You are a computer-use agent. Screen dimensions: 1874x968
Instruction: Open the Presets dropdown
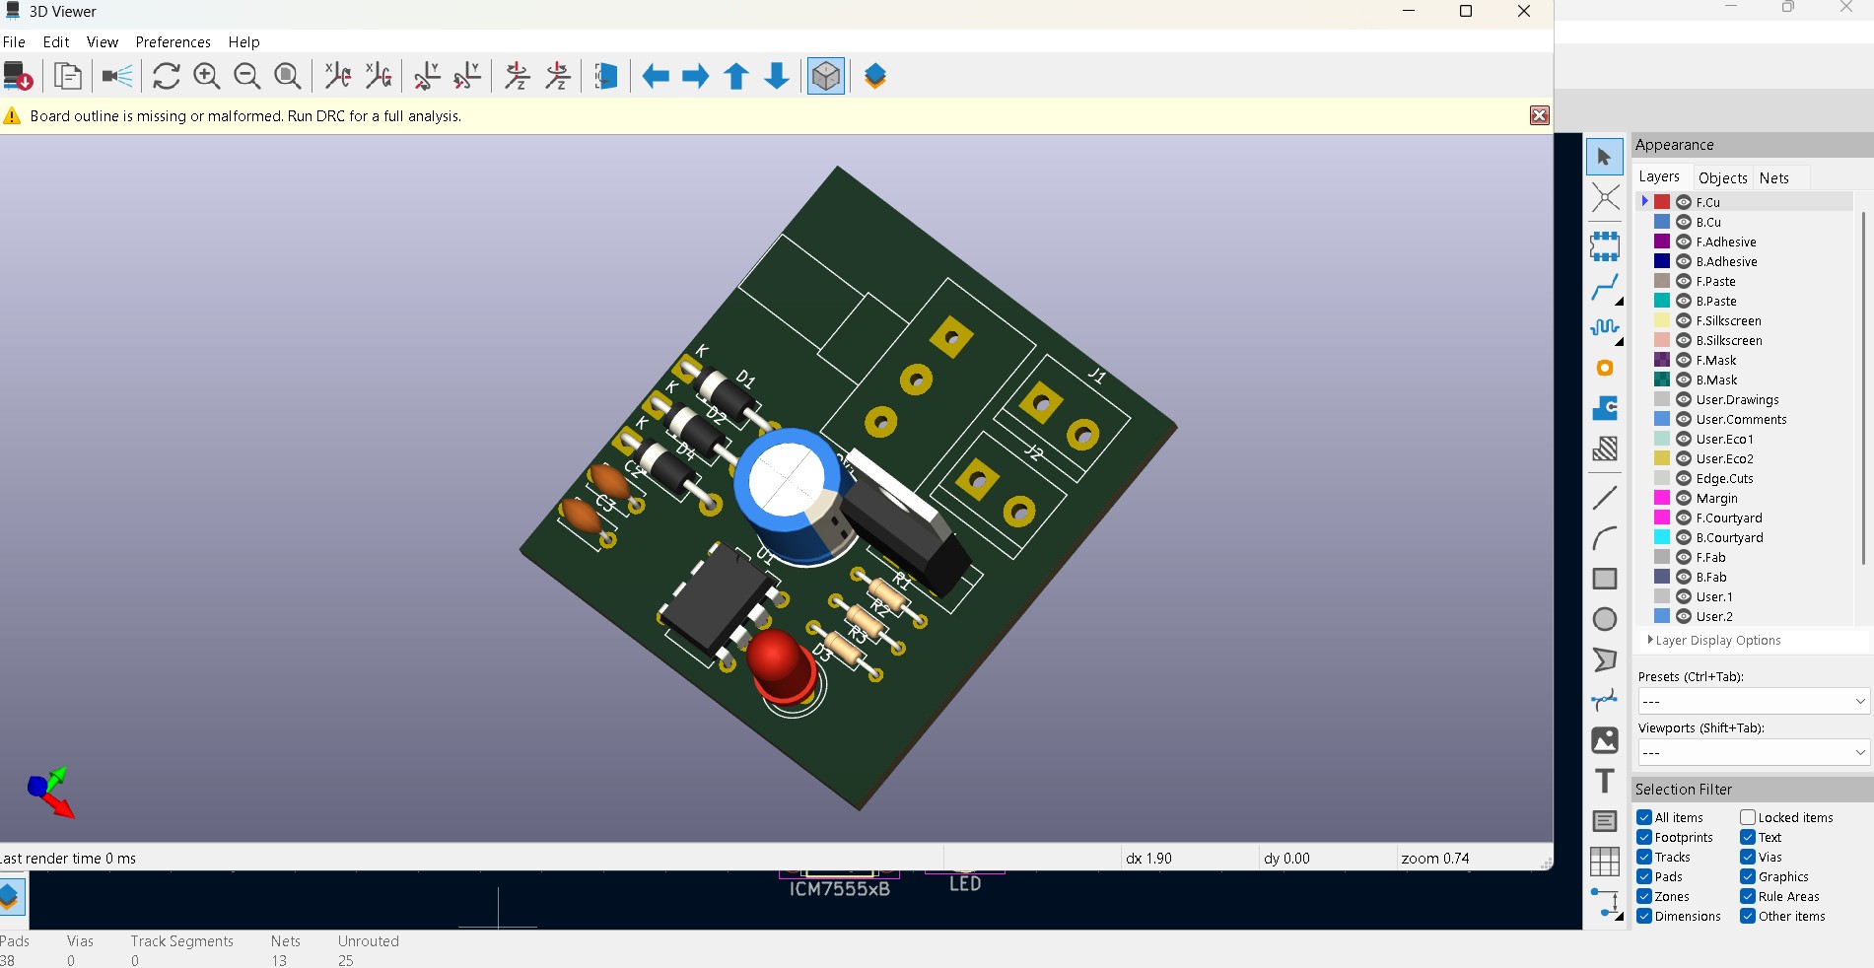[x=1752, y=701]
